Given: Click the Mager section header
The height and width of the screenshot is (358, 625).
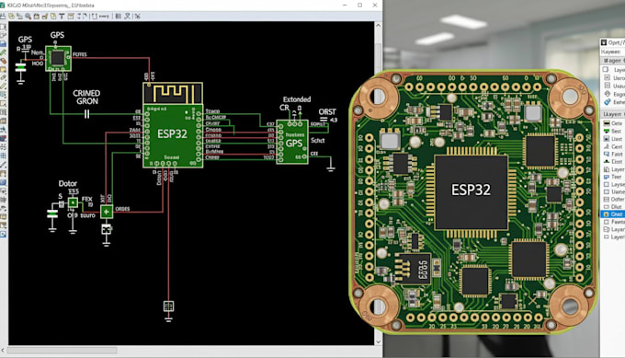Looking at the screenshot, I should pyautogui.click(x=613, y=61).
